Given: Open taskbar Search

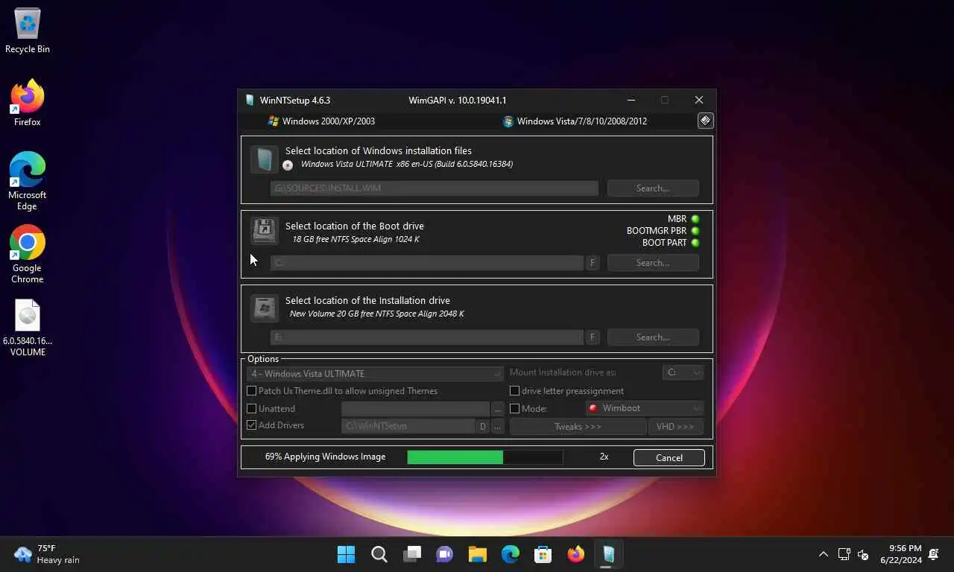Looking at the screenshot, I should click(379, 554).
